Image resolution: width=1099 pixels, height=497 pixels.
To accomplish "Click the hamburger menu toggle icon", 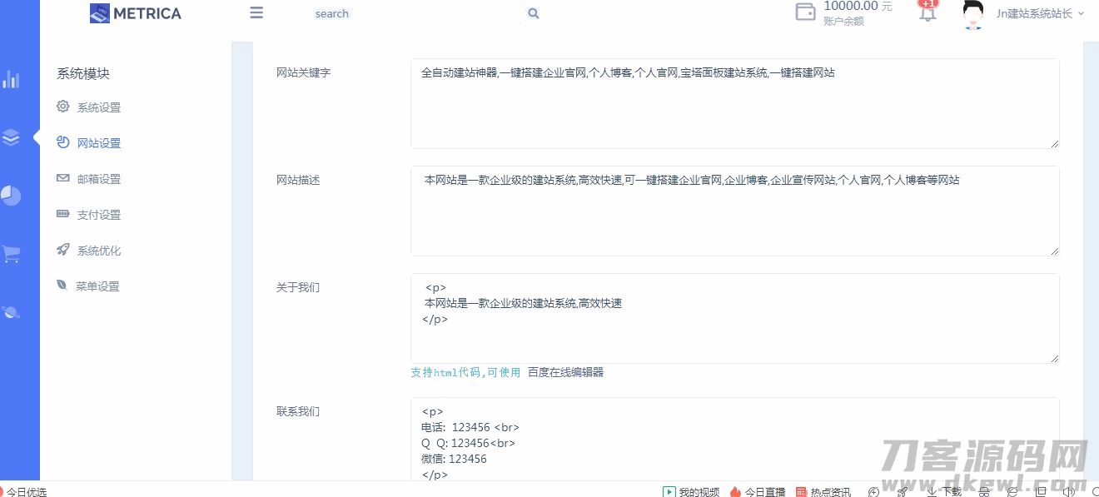I will click(x=256, y=12).
